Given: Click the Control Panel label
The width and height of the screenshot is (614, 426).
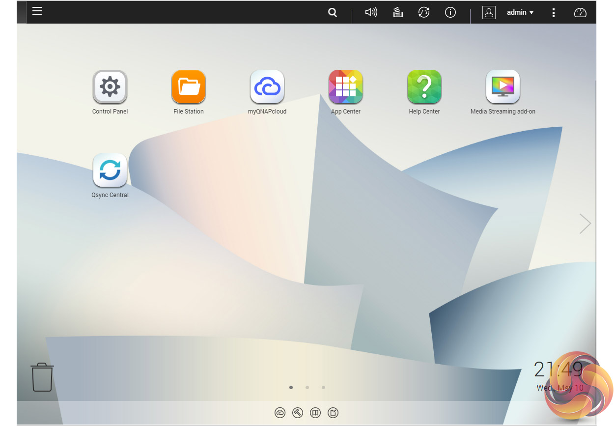Looking at the screenshot, I should pyautogui.click(x=110, y=112).
